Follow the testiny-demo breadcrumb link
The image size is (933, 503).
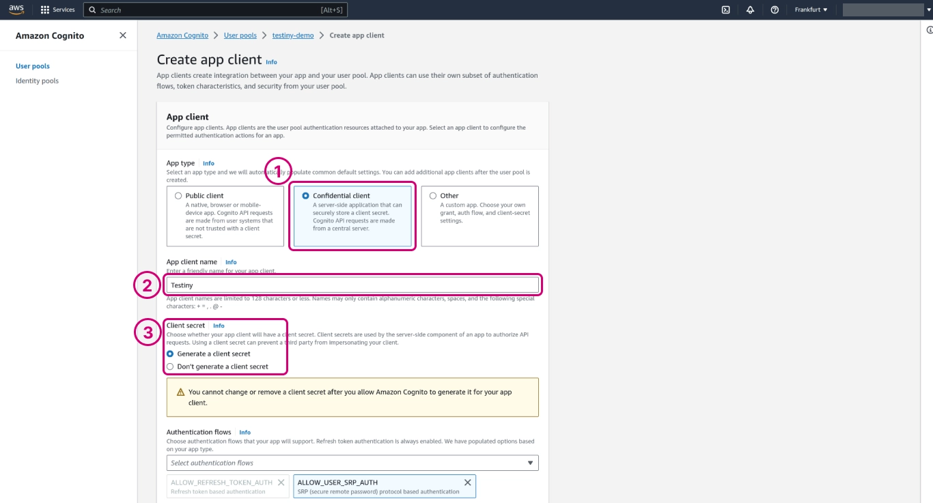click(293, 35)
